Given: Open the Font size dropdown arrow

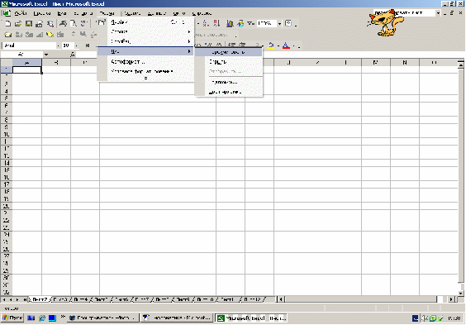Looking at the screenshot, I should pyautogui.click(x=77, y=45).
